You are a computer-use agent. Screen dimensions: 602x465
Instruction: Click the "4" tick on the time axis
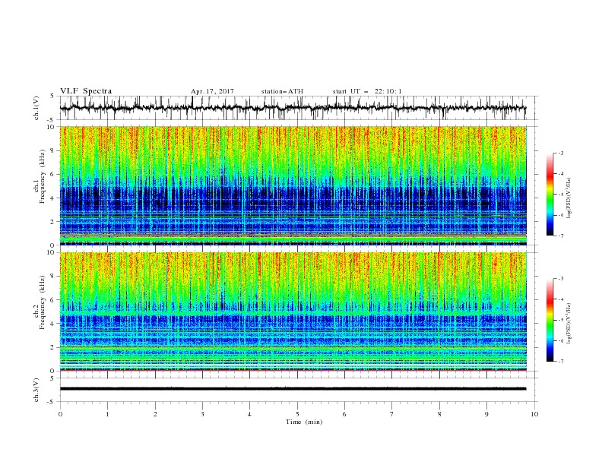coord(249,414)
